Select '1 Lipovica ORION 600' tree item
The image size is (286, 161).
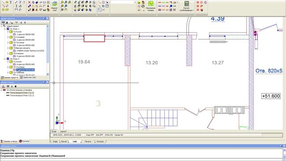click(x=25, y=34)
